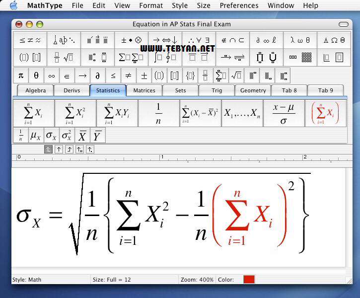
Task: Open the labeled arrow templates palette
Action: (232, 58)
